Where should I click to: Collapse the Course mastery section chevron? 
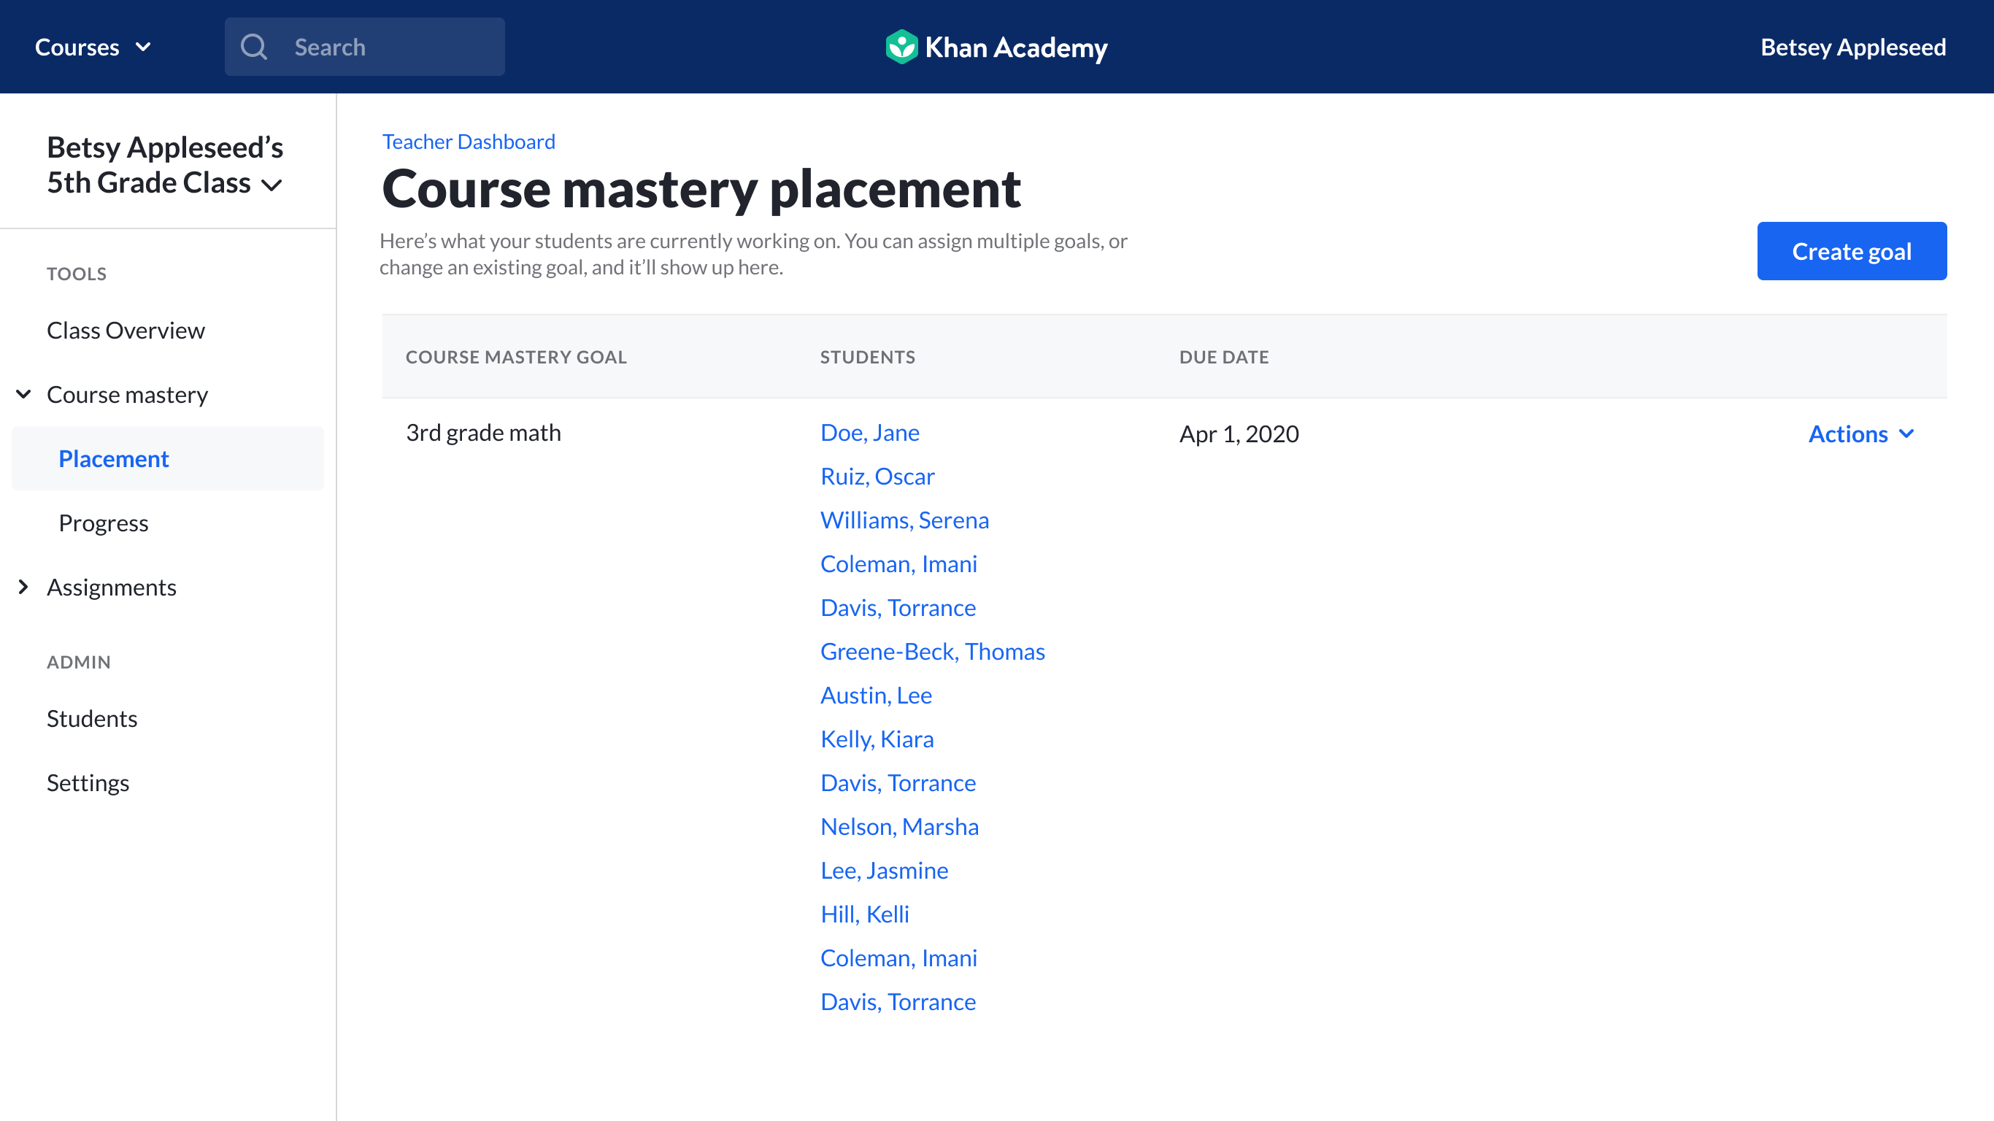coord(23,394)
